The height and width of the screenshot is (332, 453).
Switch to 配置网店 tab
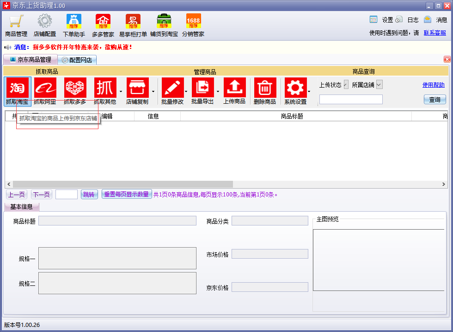[77, 60]
